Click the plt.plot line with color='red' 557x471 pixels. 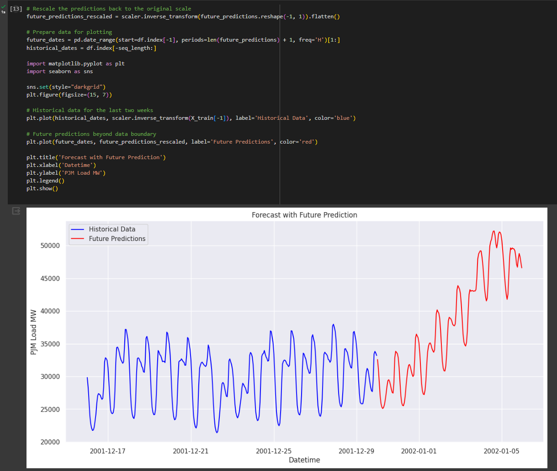pyautogui.click(x=172, y=142)
